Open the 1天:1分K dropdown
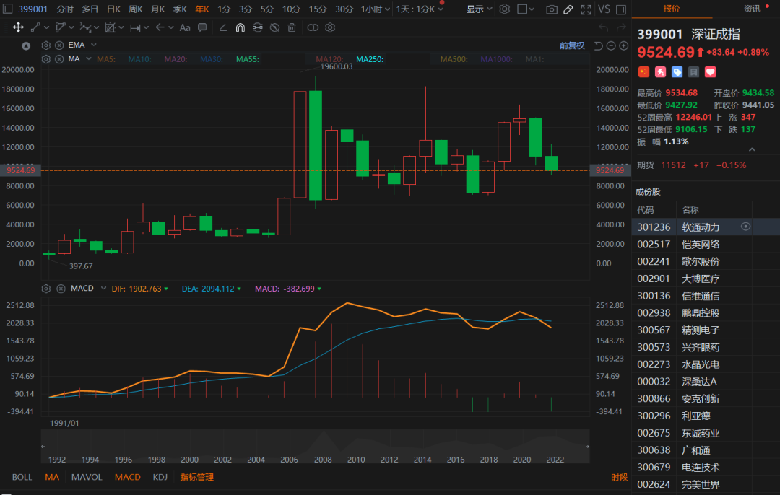This screenshot has height=495, width=780. [420, 9]
